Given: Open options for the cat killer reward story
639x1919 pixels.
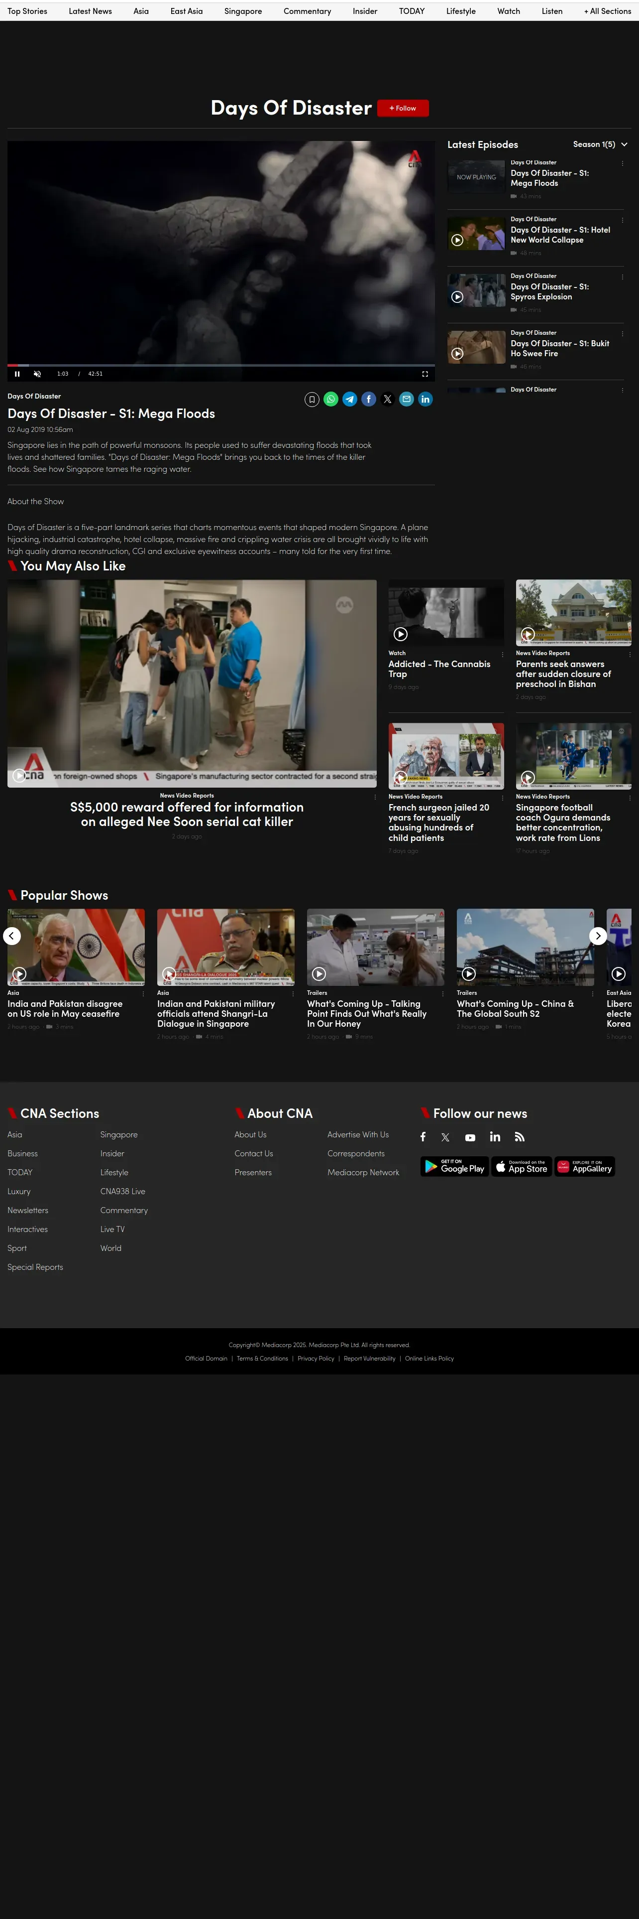Looking at the screenshot, I should [375, 797].
